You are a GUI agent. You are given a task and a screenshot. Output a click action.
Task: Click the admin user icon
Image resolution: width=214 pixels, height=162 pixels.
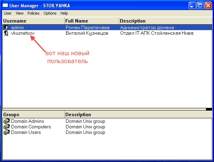[6, 27]
